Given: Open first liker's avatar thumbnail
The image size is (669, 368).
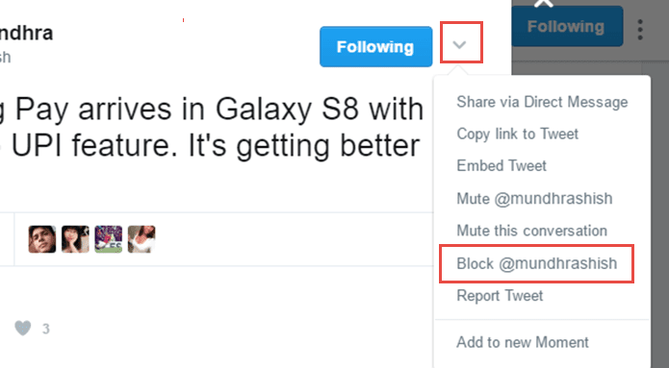Looking at the screenshot, I should pyautogui.click(x=42, y=239).
